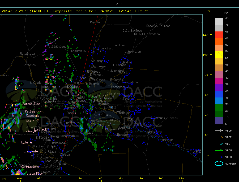Click the orange VBCR arrow legend icon
This screenshot has width=239, height=182.
coord(219,137)
